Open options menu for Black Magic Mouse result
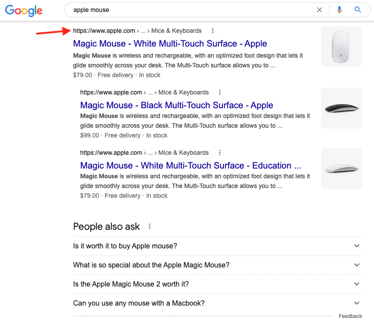 coord(220,92)
